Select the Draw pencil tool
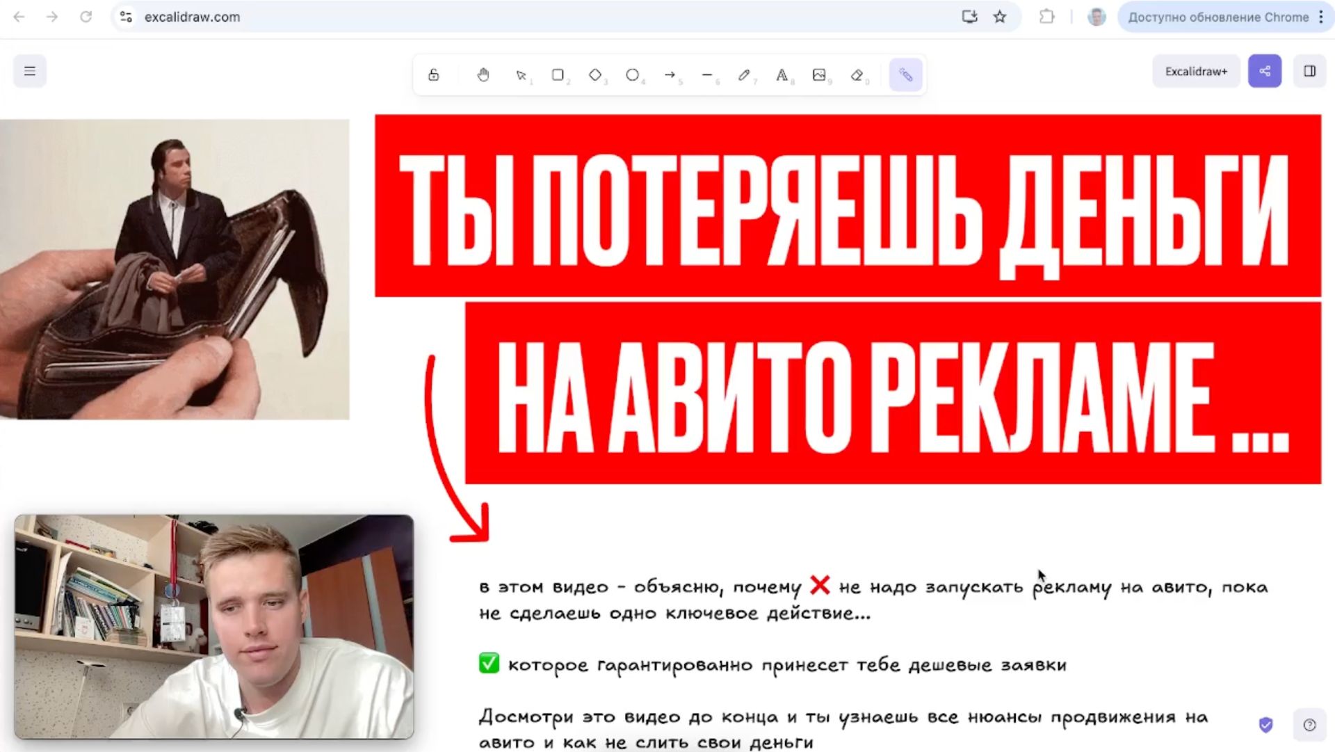This screenshot has width=1335, height=752. point(745,74)
